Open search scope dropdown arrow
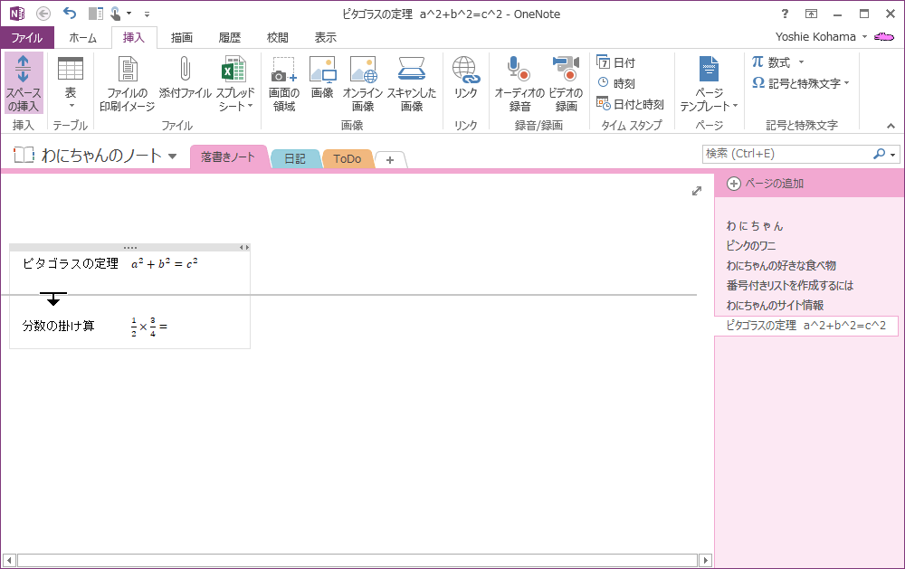905x569 pixels. [x=892, y=154]
